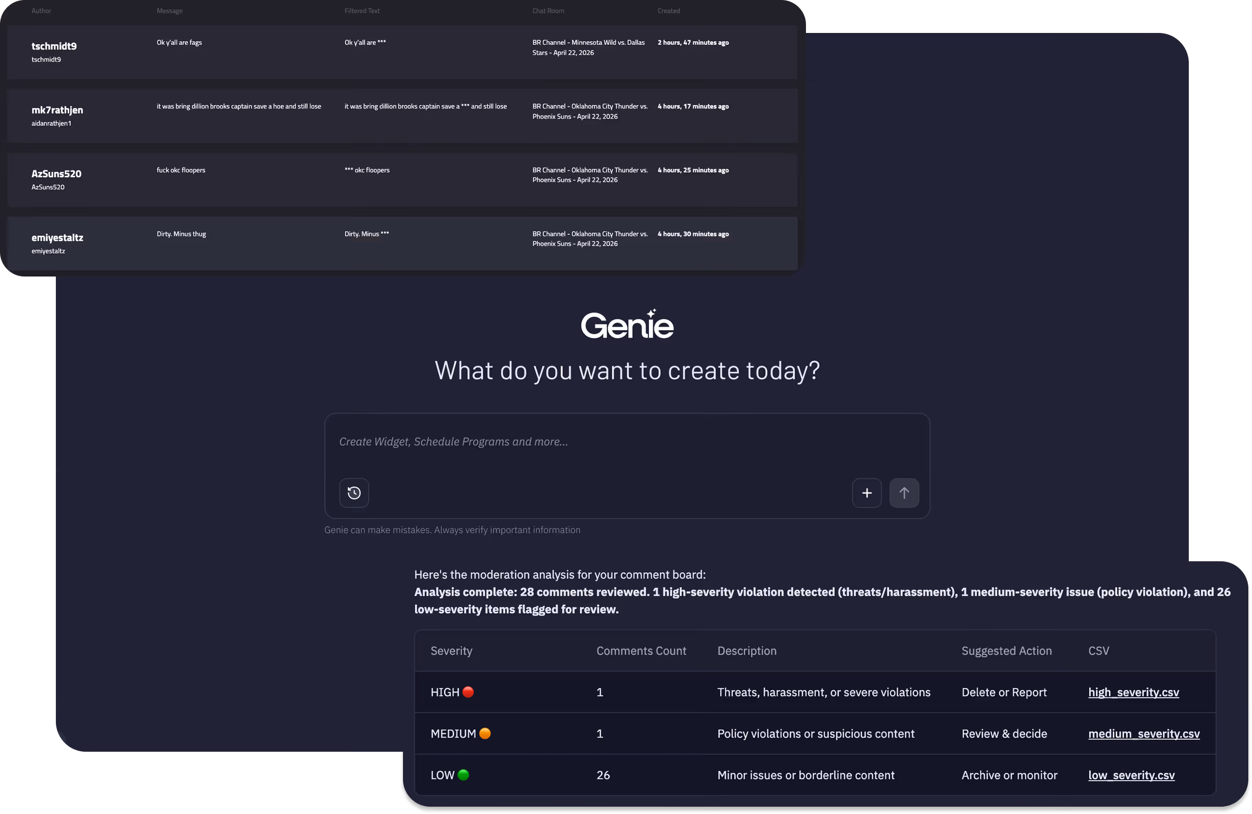The height and width of the screenshot is (814, 1252).
Task: Click the Suggested Action table header
Action: [x=1007, y=651]
